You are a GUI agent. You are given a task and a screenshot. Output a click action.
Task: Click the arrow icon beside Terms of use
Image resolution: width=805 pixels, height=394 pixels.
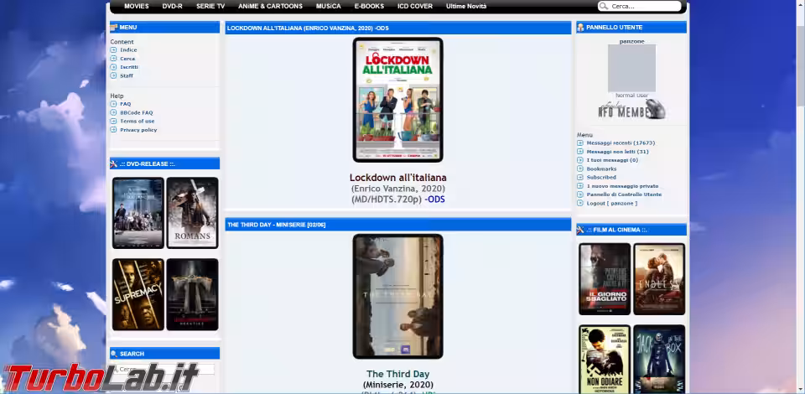pyautogui.click(x=113, y=121)
